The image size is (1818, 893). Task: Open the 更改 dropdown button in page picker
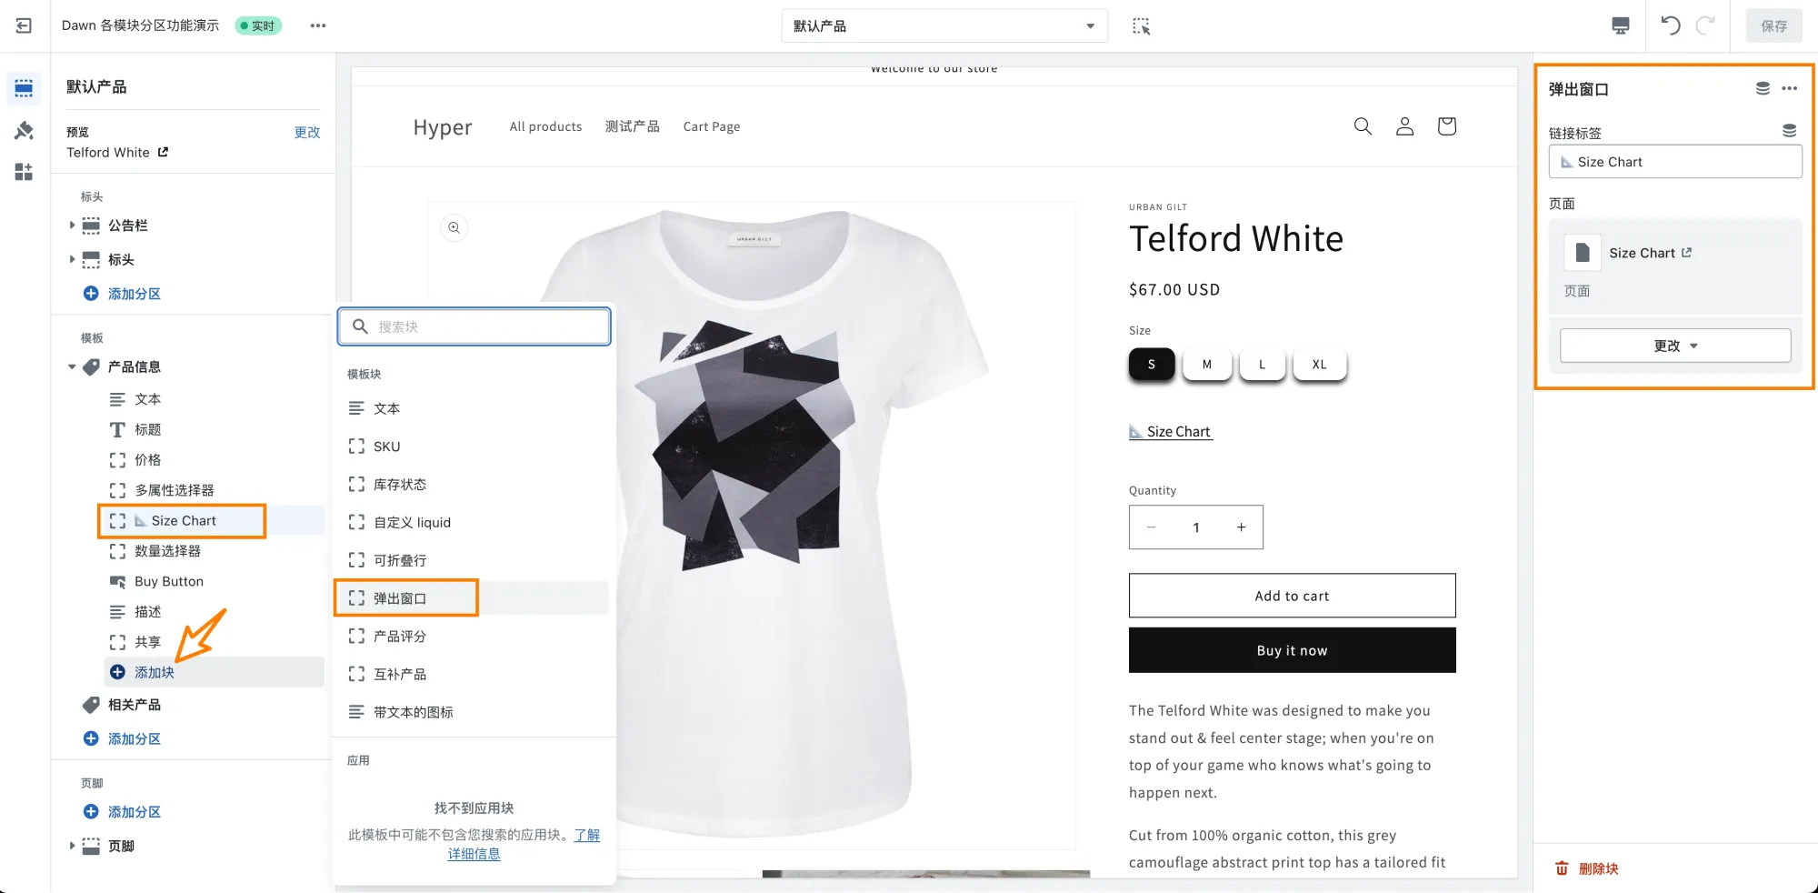1674,346
